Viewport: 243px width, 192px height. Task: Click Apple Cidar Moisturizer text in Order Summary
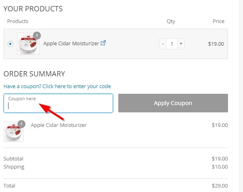click(x=59, y=125)
